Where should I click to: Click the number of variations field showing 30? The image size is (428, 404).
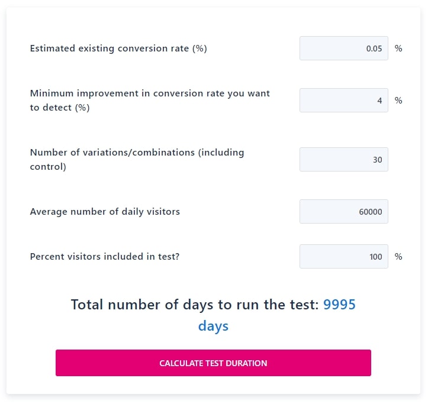(x=344, y=159)
